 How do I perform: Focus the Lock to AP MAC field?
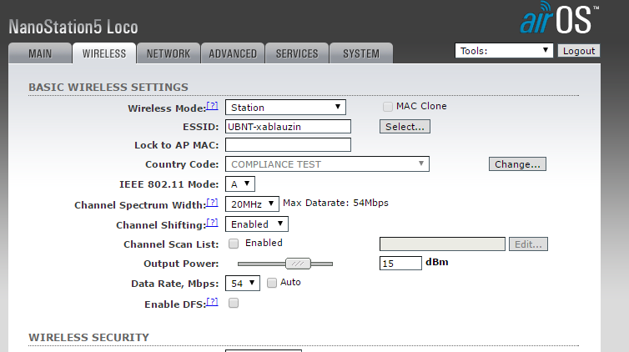(288, 145)
